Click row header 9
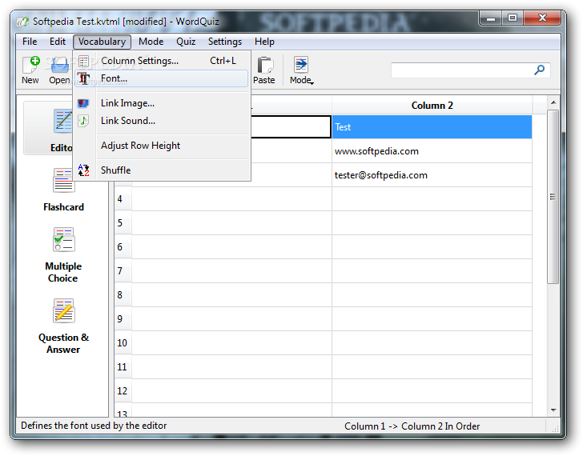583x456 pixels. [123, 319]
